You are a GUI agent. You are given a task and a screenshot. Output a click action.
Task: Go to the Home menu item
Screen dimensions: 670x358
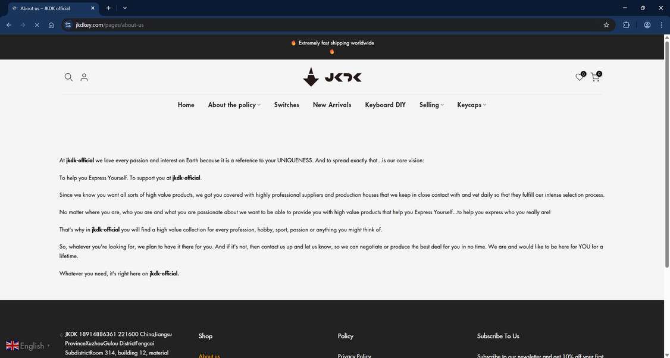[186, 105]
